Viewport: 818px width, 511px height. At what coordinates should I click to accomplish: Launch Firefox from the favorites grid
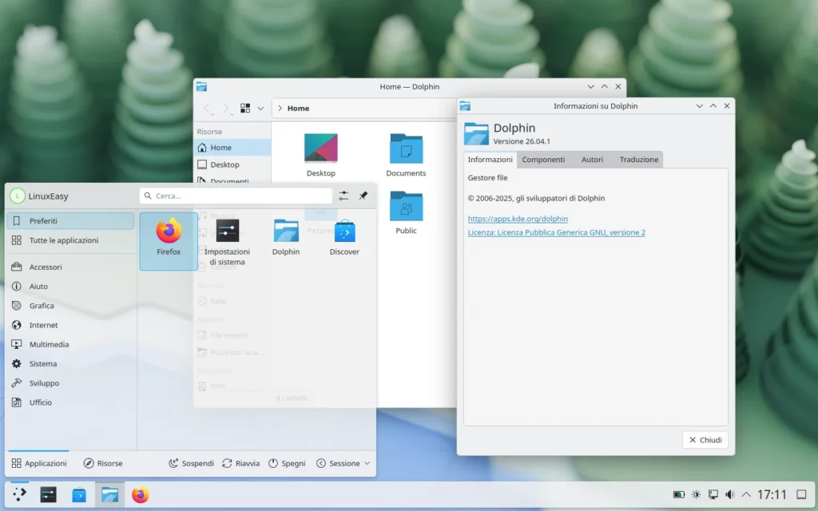[169, 241]
